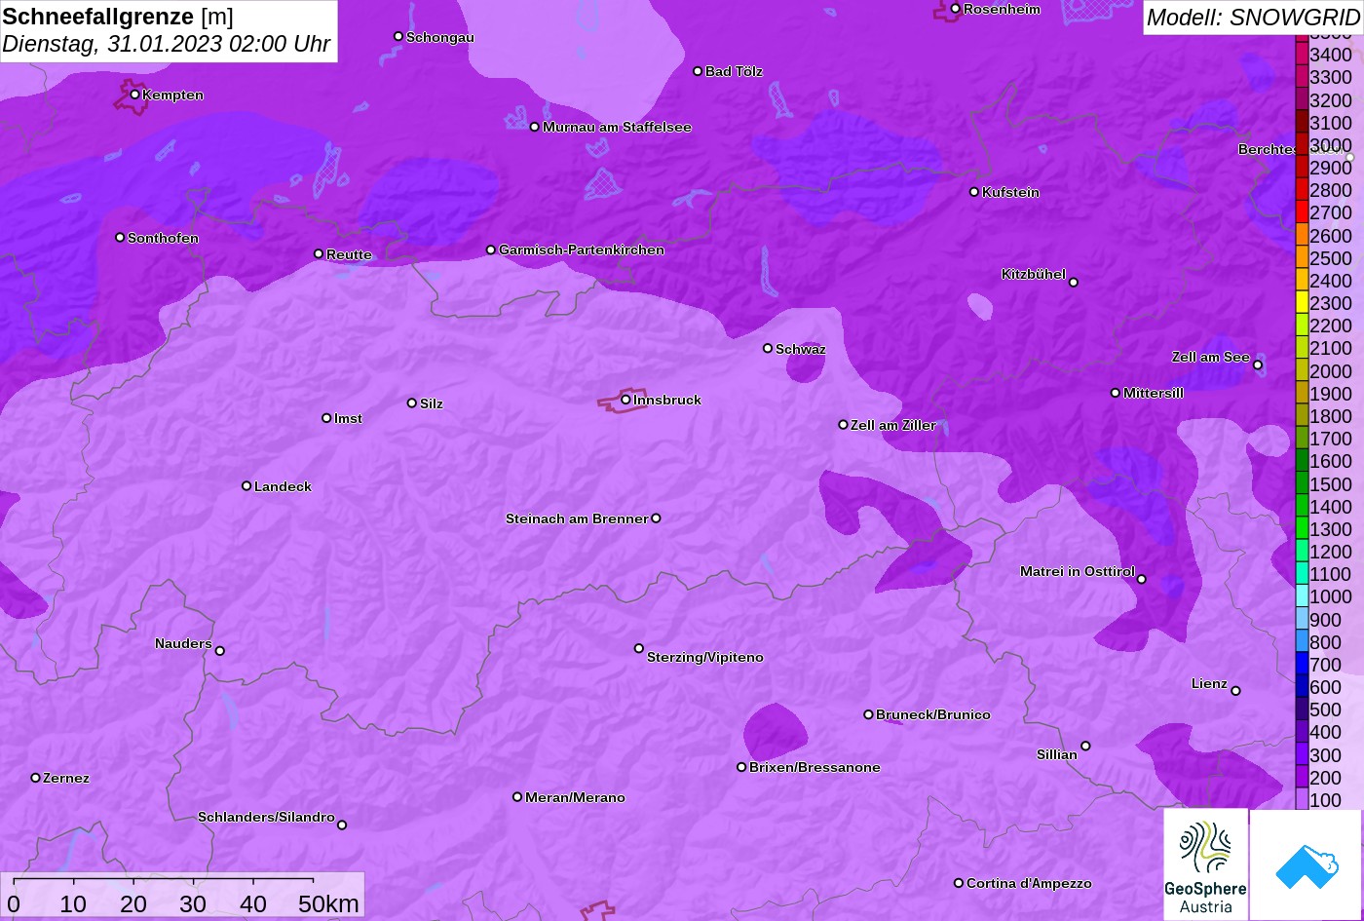Click the 1200 legend value
This screenshot has height=921, width=1364.
click(x=1331, y=552)
